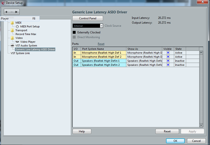Toggle the Direct Monitoring checkbox
This screenshot has height=145, width=210.
pos(74,37)
